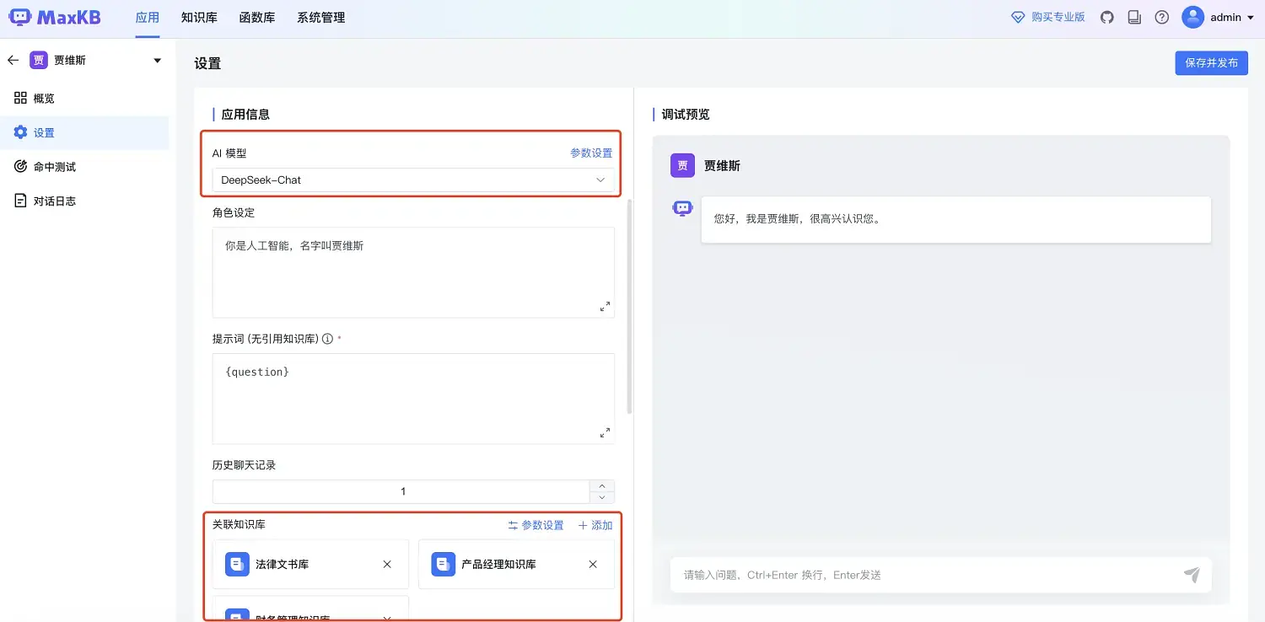Open the 系统管理 menu
This screenshot has height=622, width=1265.
pos(320,17)
